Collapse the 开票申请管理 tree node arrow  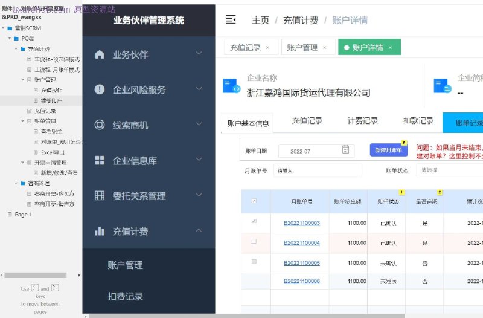click(x=22, y=162)
